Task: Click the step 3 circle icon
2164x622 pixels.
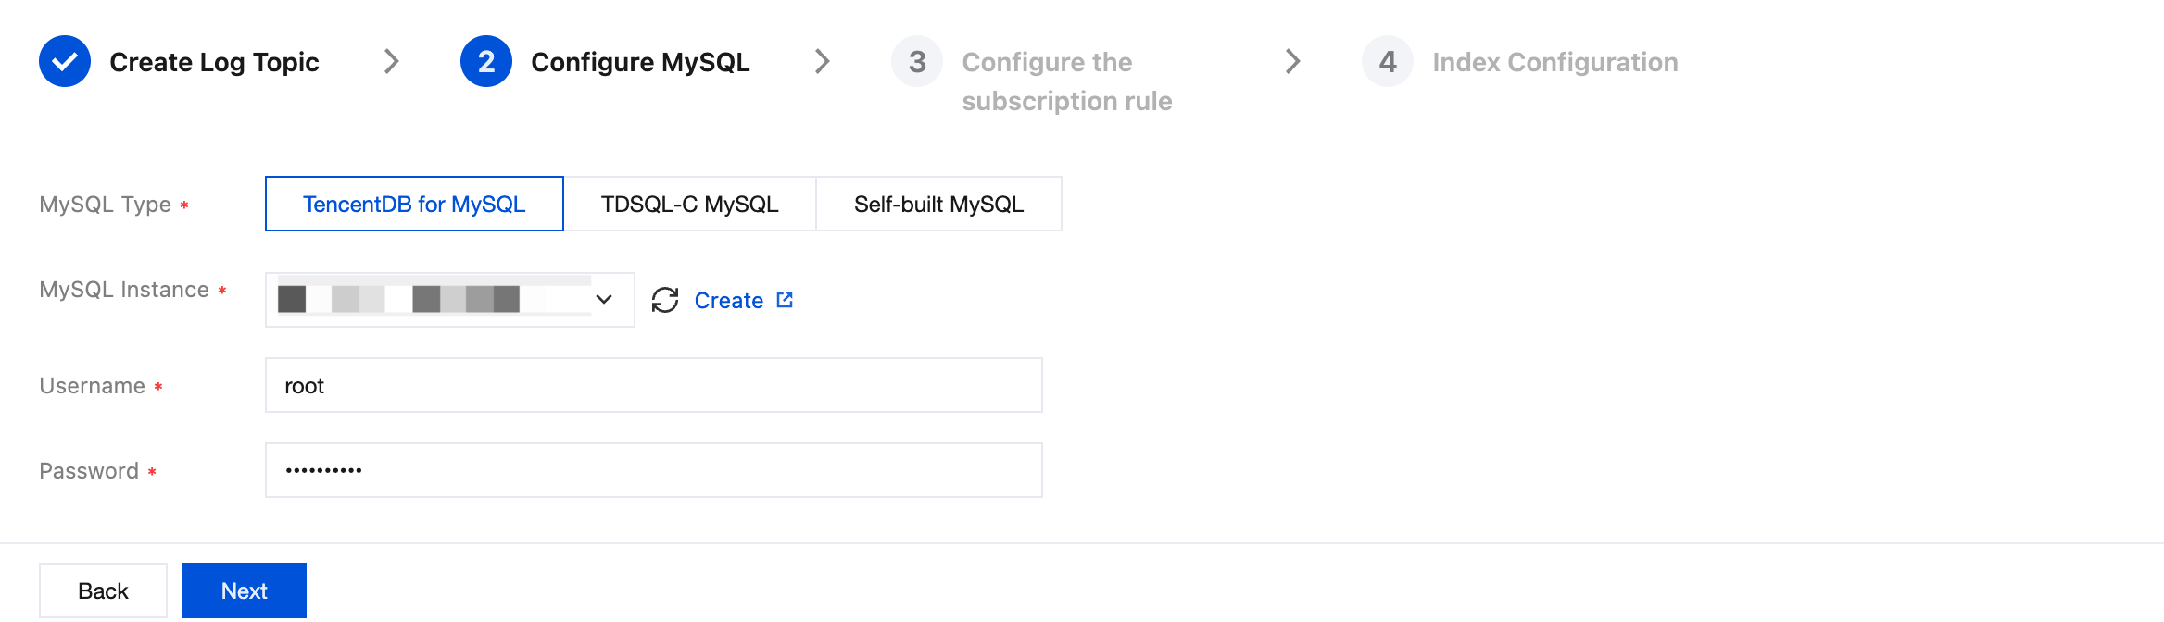Action: pyautogui.click(x=917, y=61)
